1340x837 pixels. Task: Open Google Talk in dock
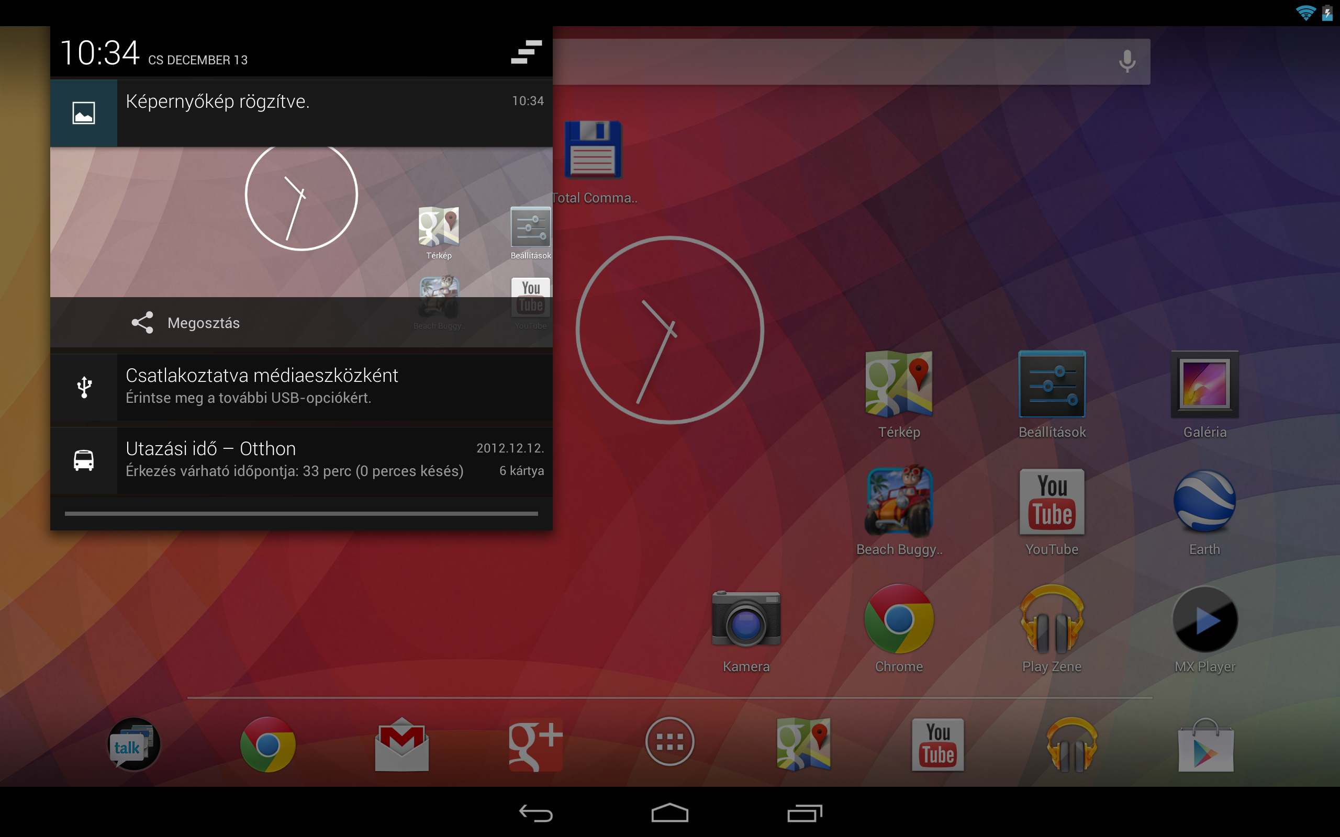(133, 744)
